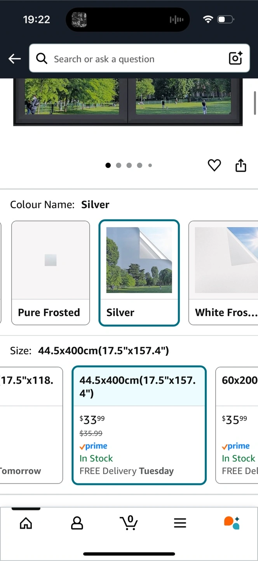
Task: Tap the product image
Action: pos(128,101)
